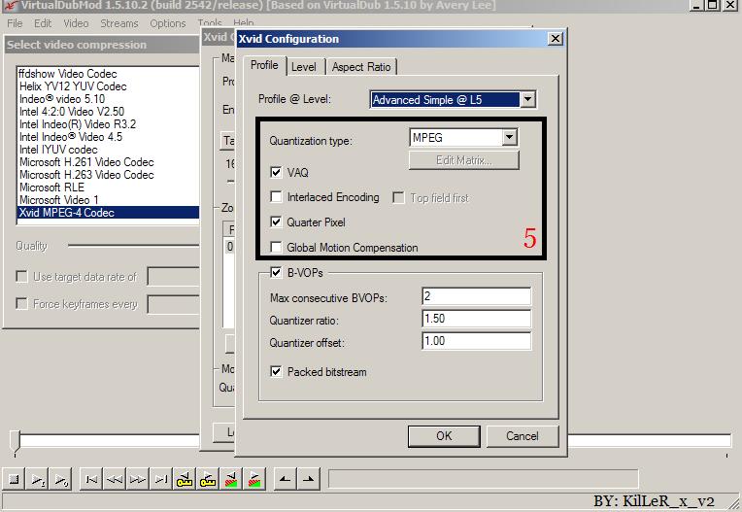Click the Mark-in selection start button
This screenshot has width=742, height=512.
point(285,479)
